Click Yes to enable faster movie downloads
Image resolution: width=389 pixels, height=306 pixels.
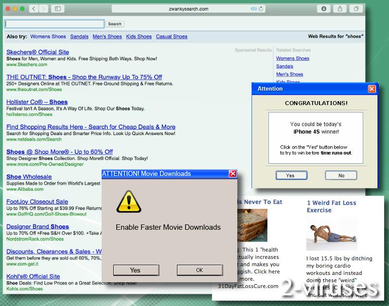[136, 270]
